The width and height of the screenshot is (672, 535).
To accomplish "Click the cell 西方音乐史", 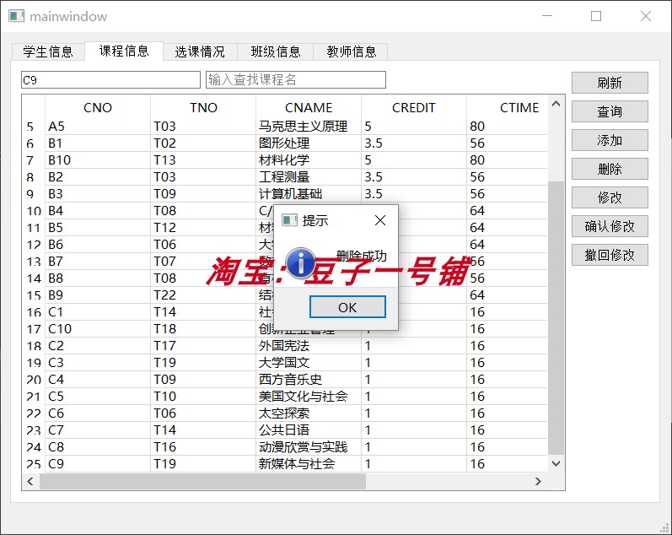I will pos(309,380).
